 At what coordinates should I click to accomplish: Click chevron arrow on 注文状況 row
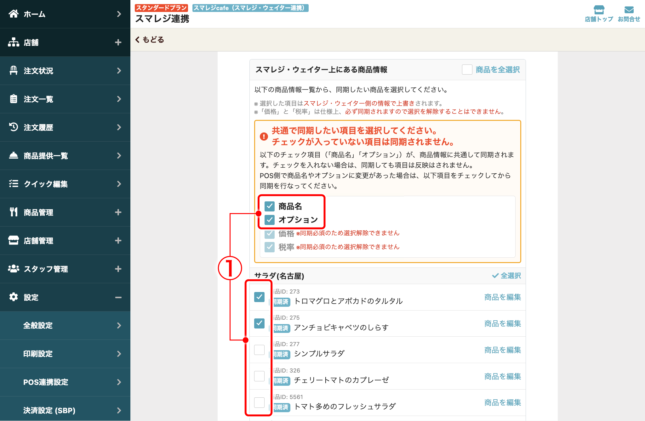[119, 70]
